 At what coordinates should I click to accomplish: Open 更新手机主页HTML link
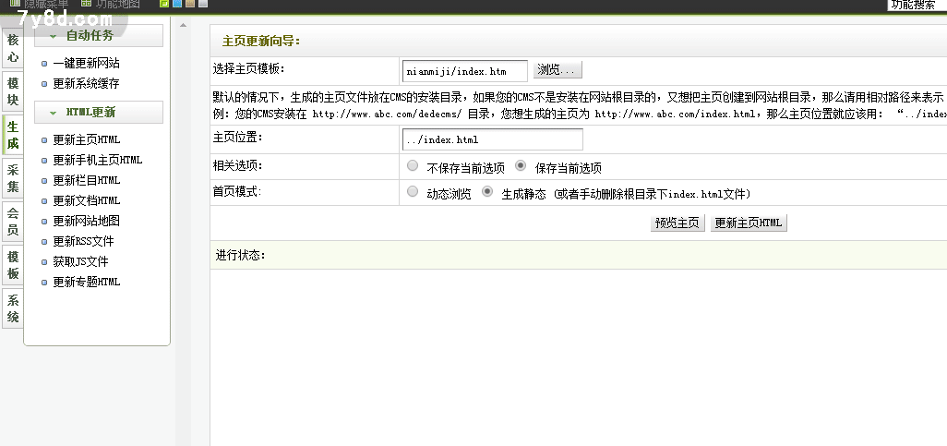[97, 160]
